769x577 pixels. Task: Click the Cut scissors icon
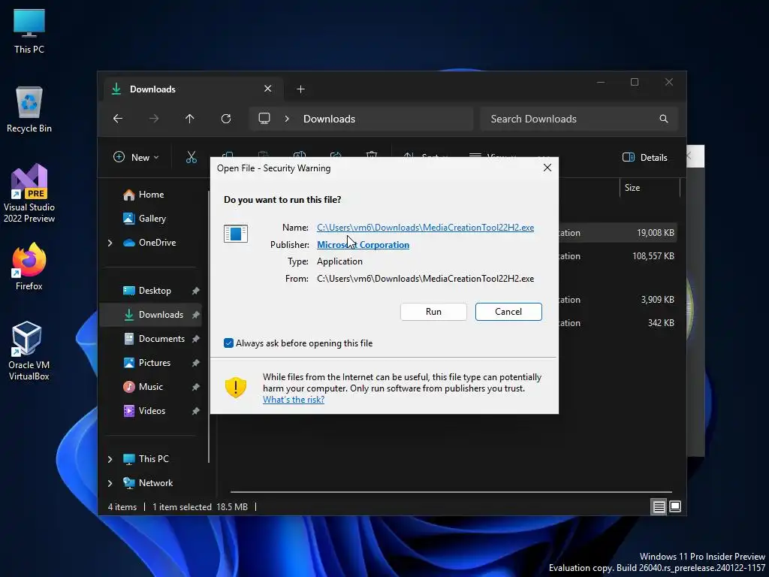(x=191, y=158)
